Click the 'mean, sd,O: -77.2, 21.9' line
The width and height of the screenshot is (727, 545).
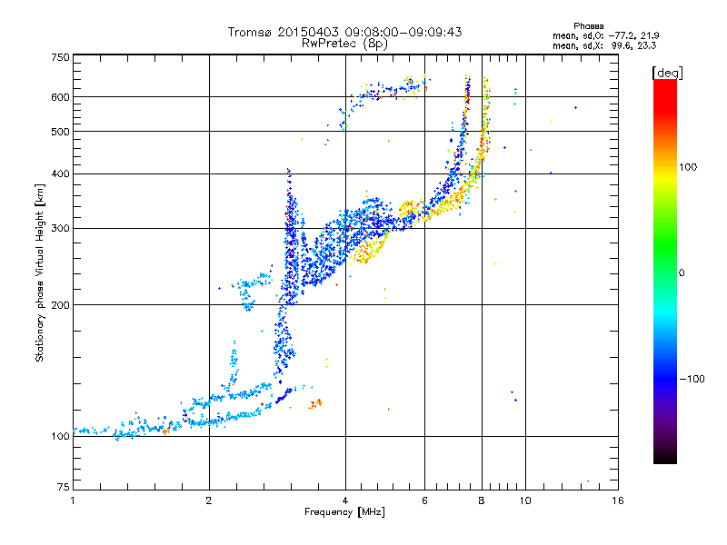(605, 35)
